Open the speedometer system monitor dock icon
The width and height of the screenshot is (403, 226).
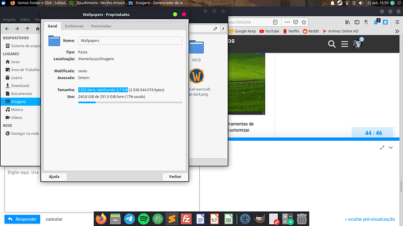coord(245,219)
